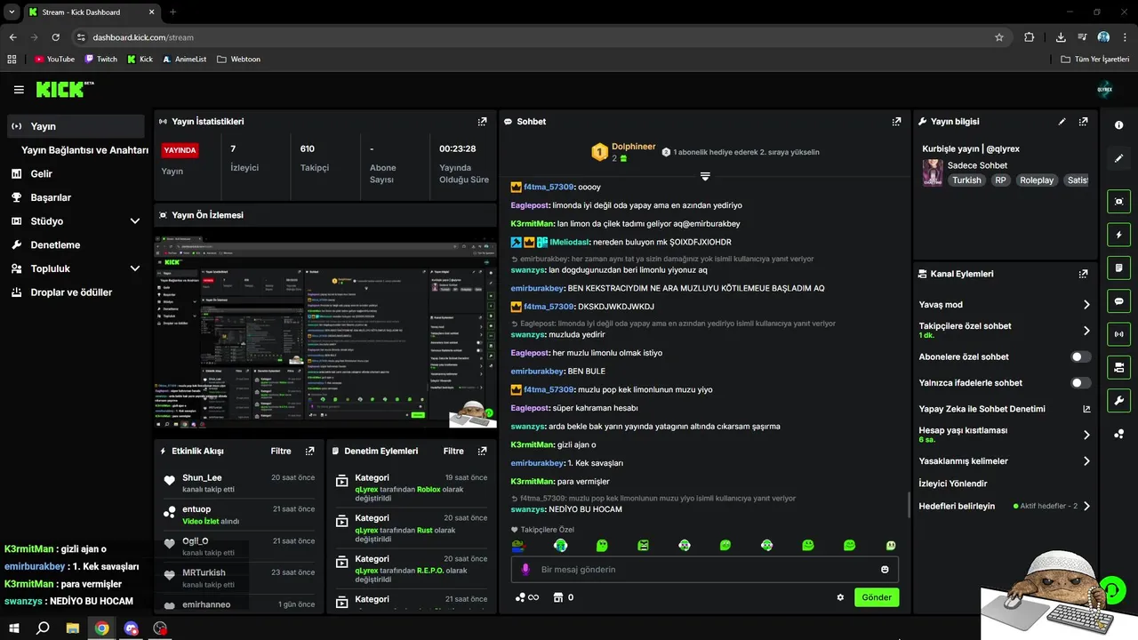This screenshot has height=640, width=1138.
Task: Open the hamburger menu beside the Kick logo
Action: pos(19,90)
